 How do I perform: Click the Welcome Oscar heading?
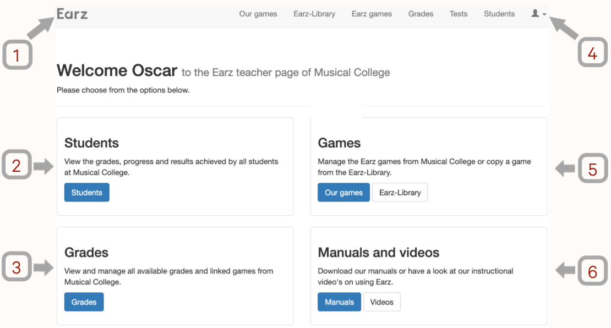pos(117,70)
